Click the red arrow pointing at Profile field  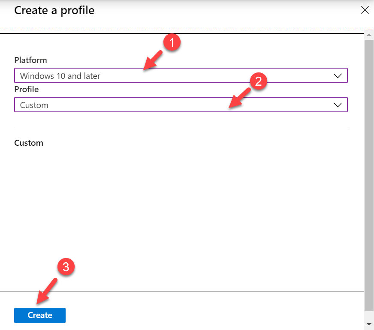click(240, 98)
